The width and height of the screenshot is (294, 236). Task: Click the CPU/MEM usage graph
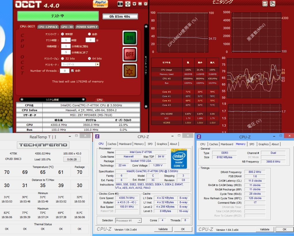click(182, 32)
